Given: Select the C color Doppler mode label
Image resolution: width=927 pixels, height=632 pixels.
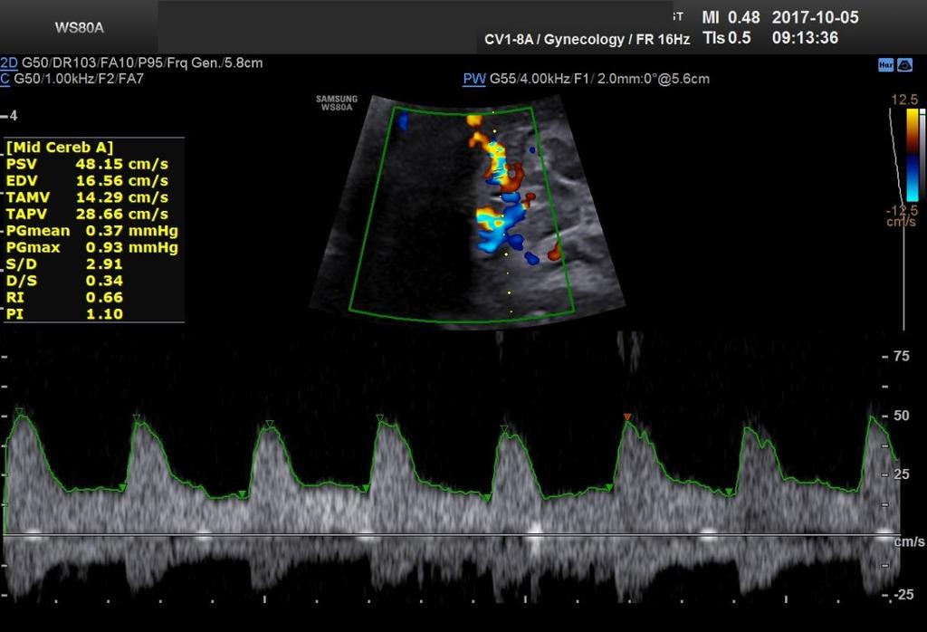Looking at the screenshot, I should click(x=5, y=79).
